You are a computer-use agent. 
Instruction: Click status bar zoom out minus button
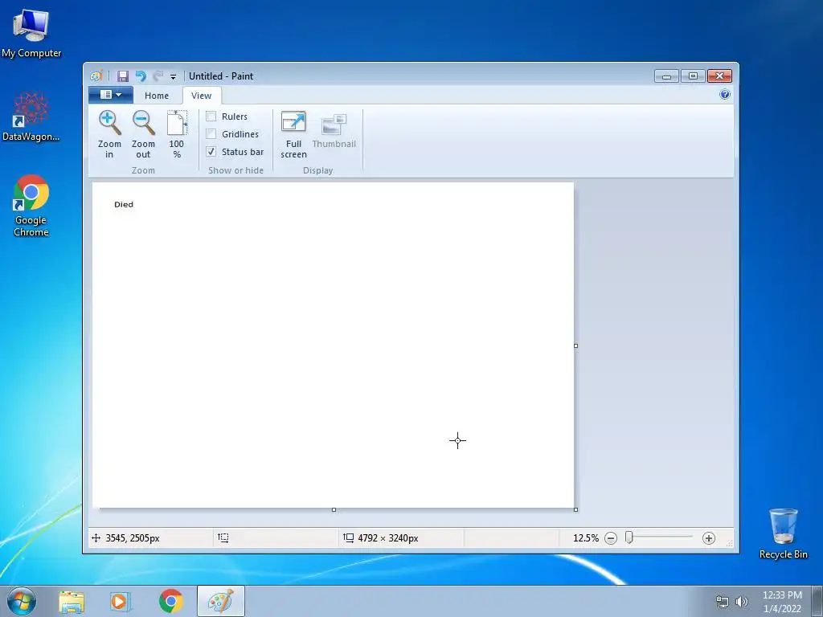pyautogui.click(x=611, y=538)
